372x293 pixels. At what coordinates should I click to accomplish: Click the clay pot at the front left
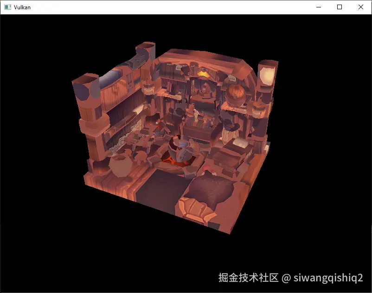[x=121, y=166]
